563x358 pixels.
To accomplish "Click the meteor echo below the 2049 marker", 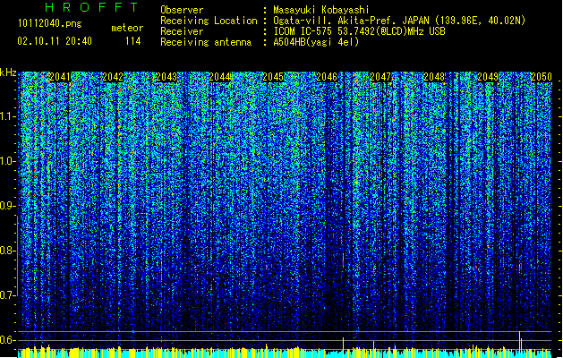I will (520, 267).
